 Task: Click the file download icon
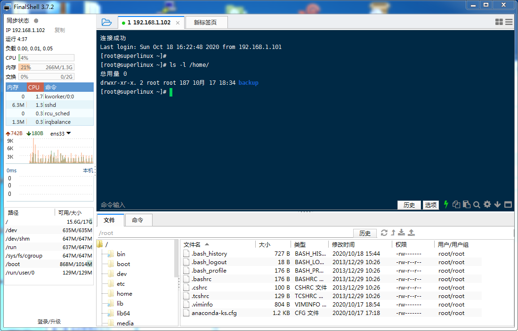401,233
